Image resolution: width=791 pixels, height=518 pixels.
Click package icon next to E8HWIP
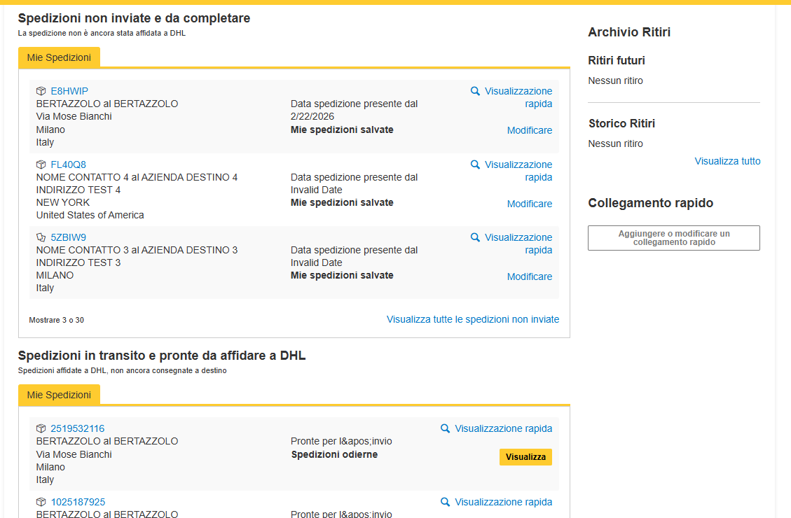pos(41,91)
